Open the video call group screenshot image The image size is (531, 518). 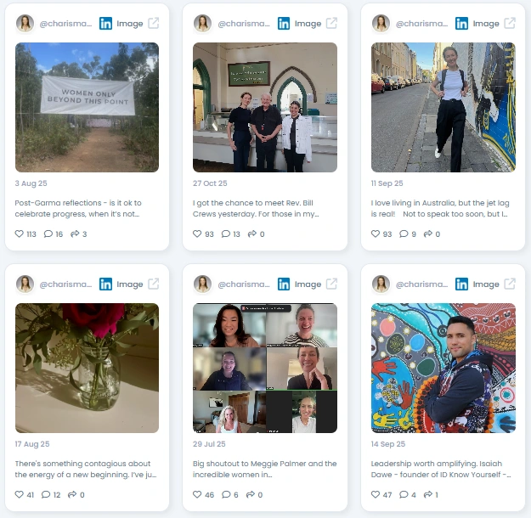tap(265, 368)
